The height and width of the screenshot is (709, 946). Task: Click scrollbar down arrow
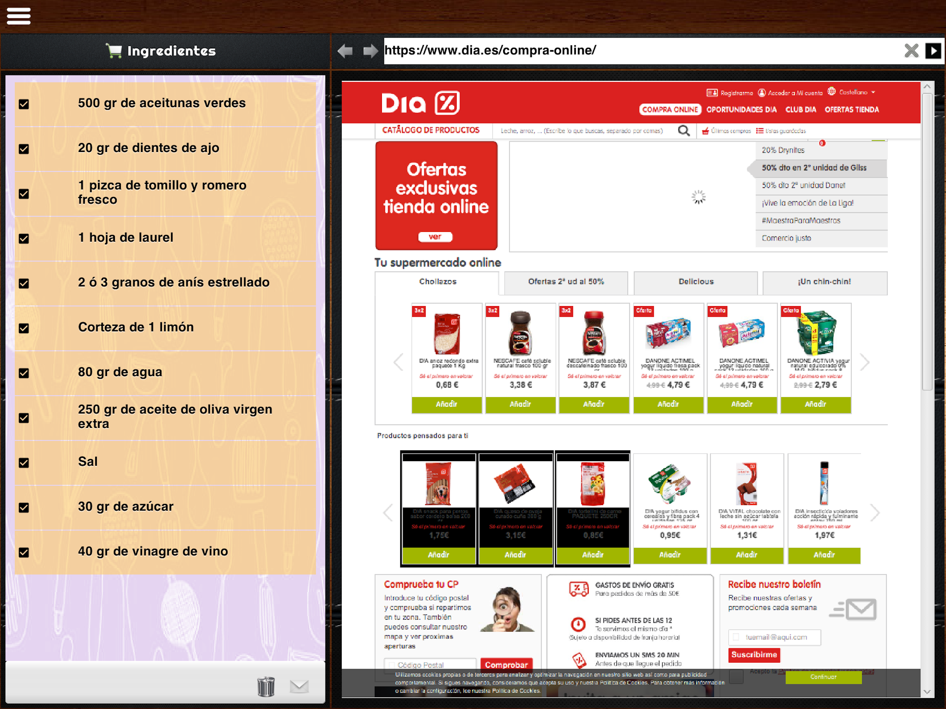click(927, 691)
